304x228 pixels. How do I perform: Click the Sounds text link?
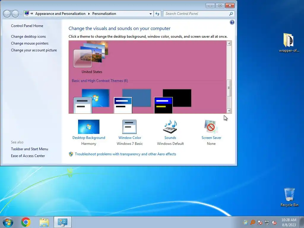click(170, 138)
